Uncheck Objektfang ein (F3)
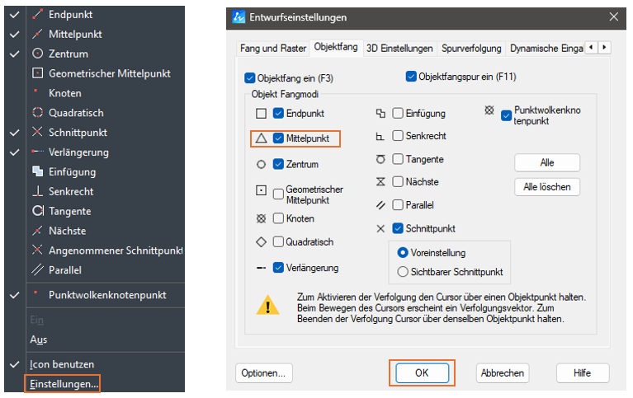 [x=251, y=78]
